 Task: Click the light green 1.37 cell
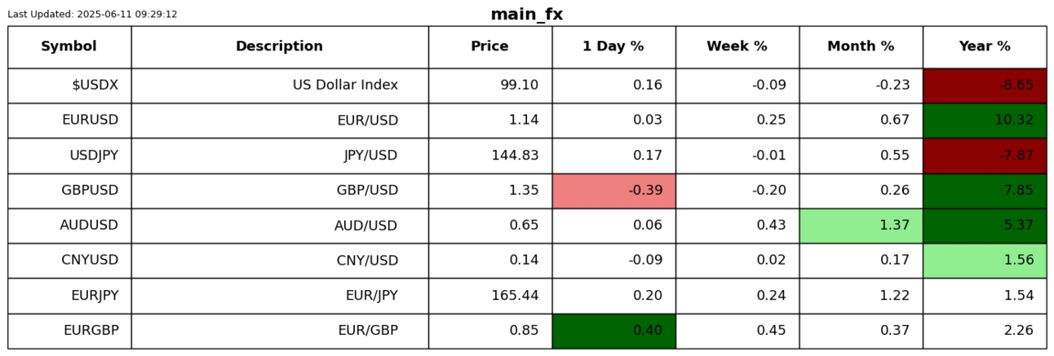(861, 226)
